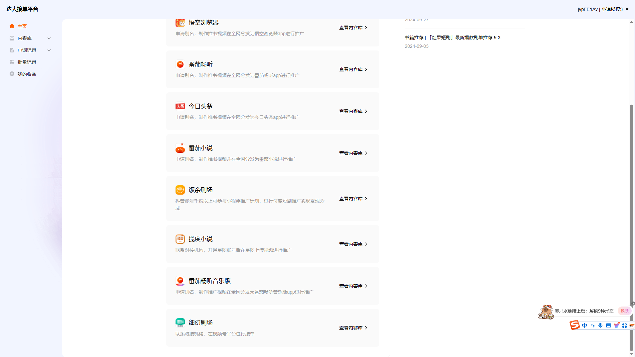This screenshot has width=635, height=357.
Task: Click the scrollbar down arrow
Action: pyautogui.click(x=631, y=354)
